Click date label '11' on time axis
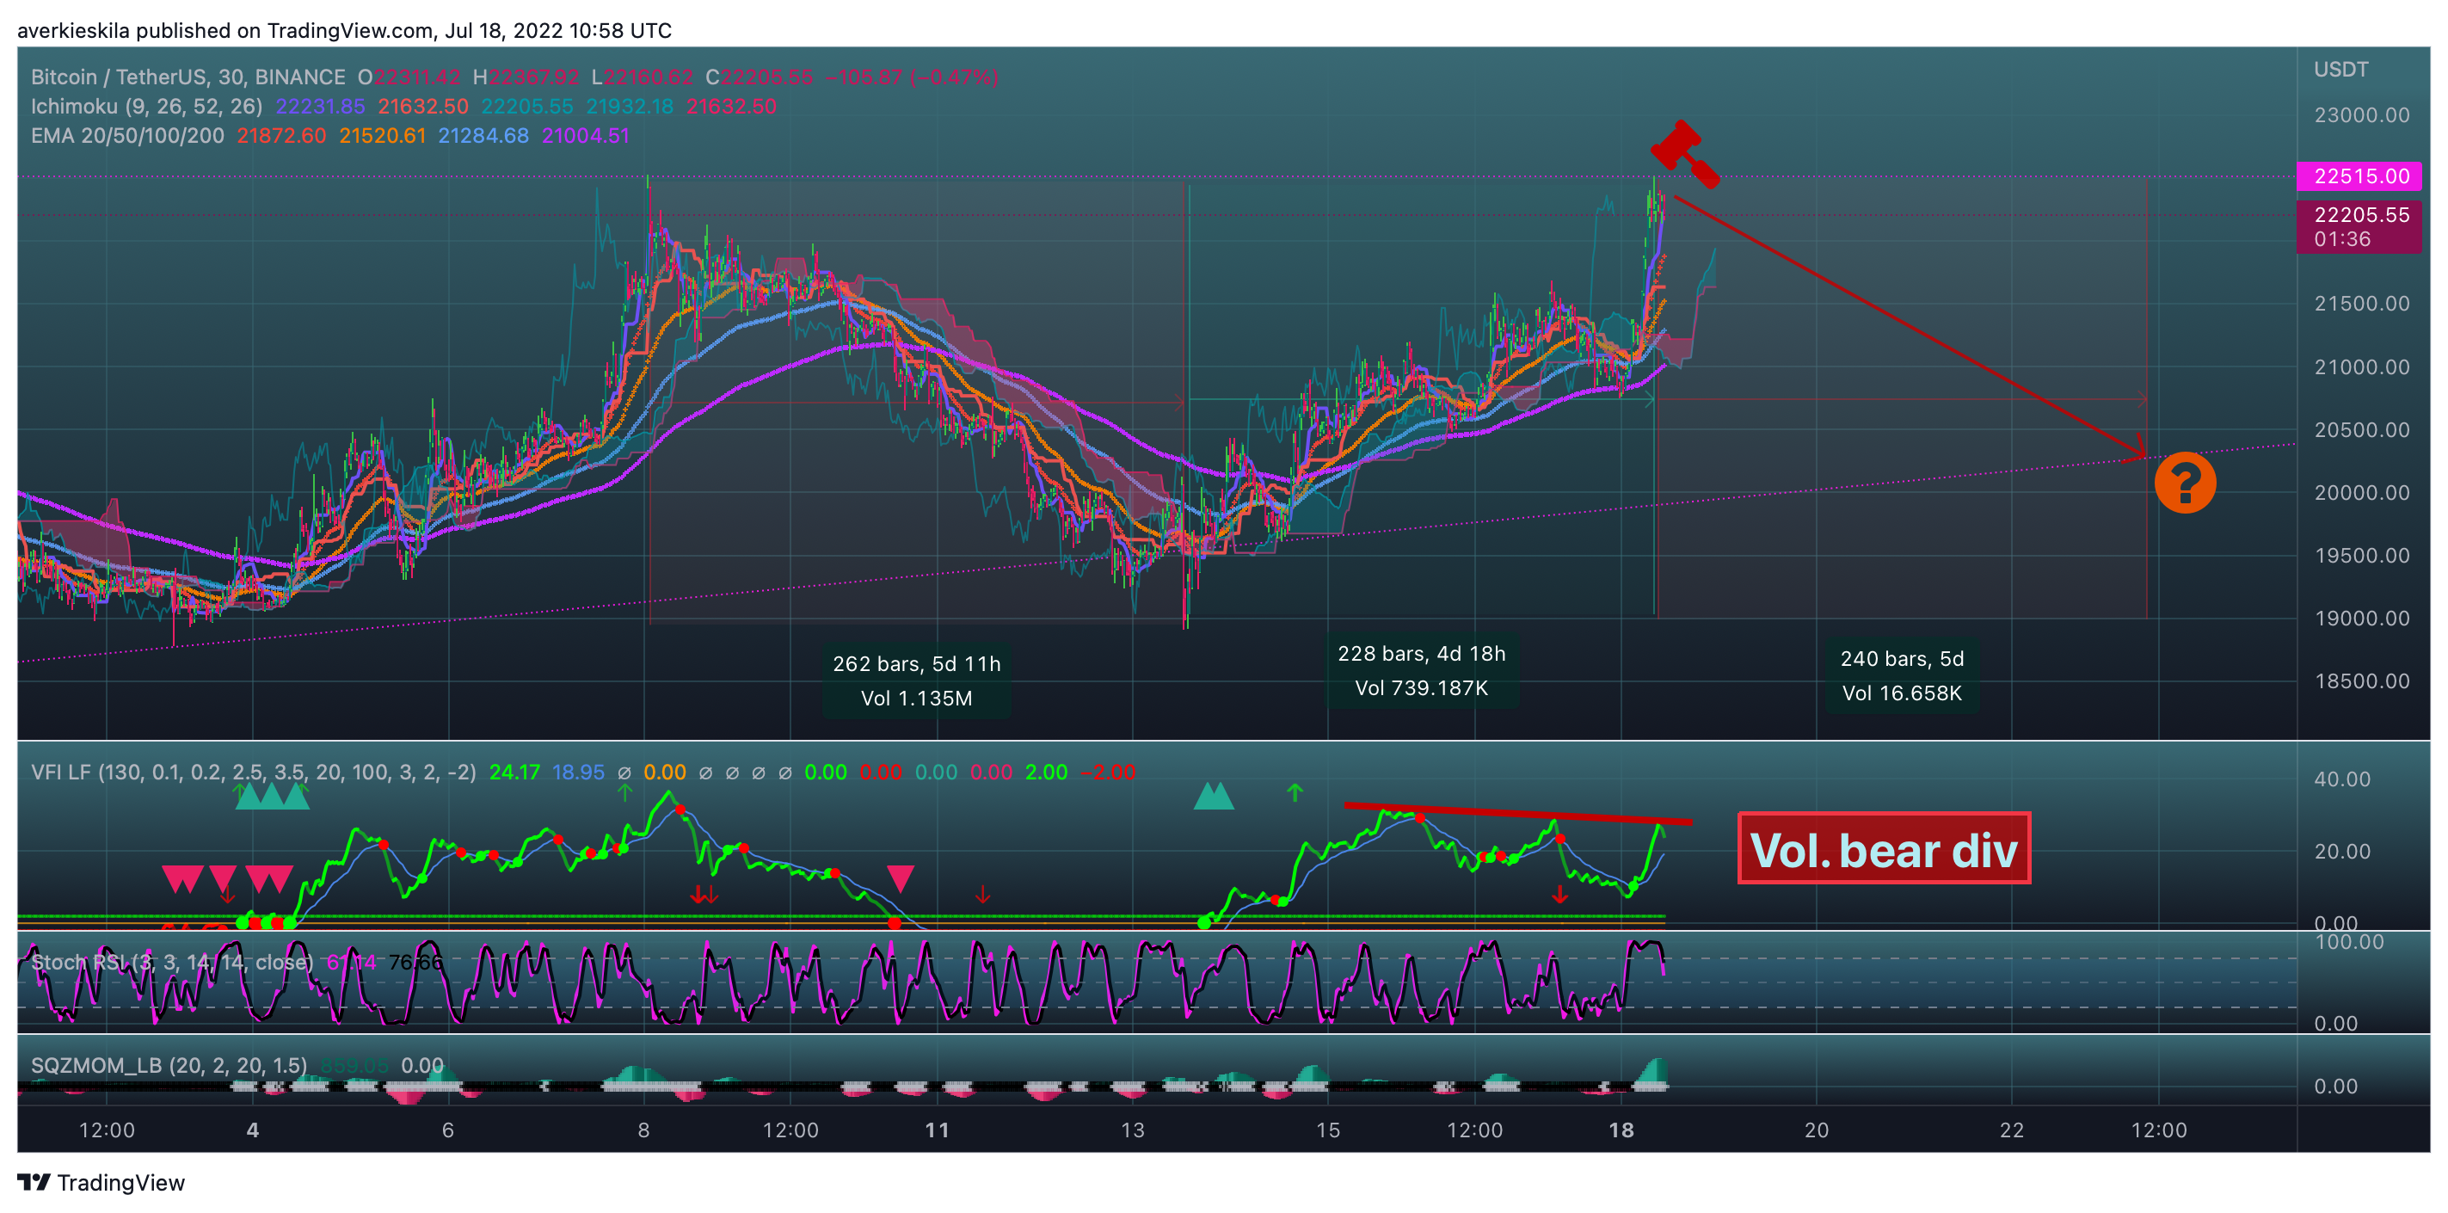 [937, 1130]
